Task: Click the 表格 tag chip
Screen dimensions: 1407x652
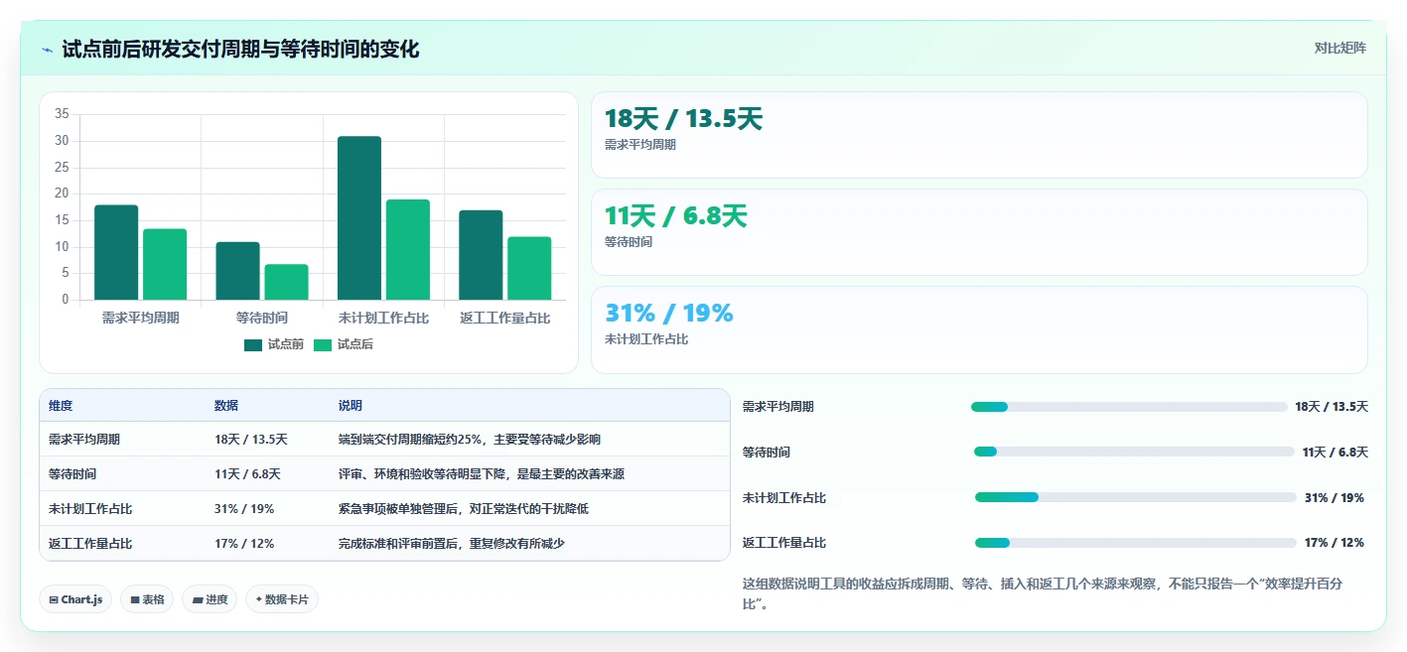Action: coord(147,599)
